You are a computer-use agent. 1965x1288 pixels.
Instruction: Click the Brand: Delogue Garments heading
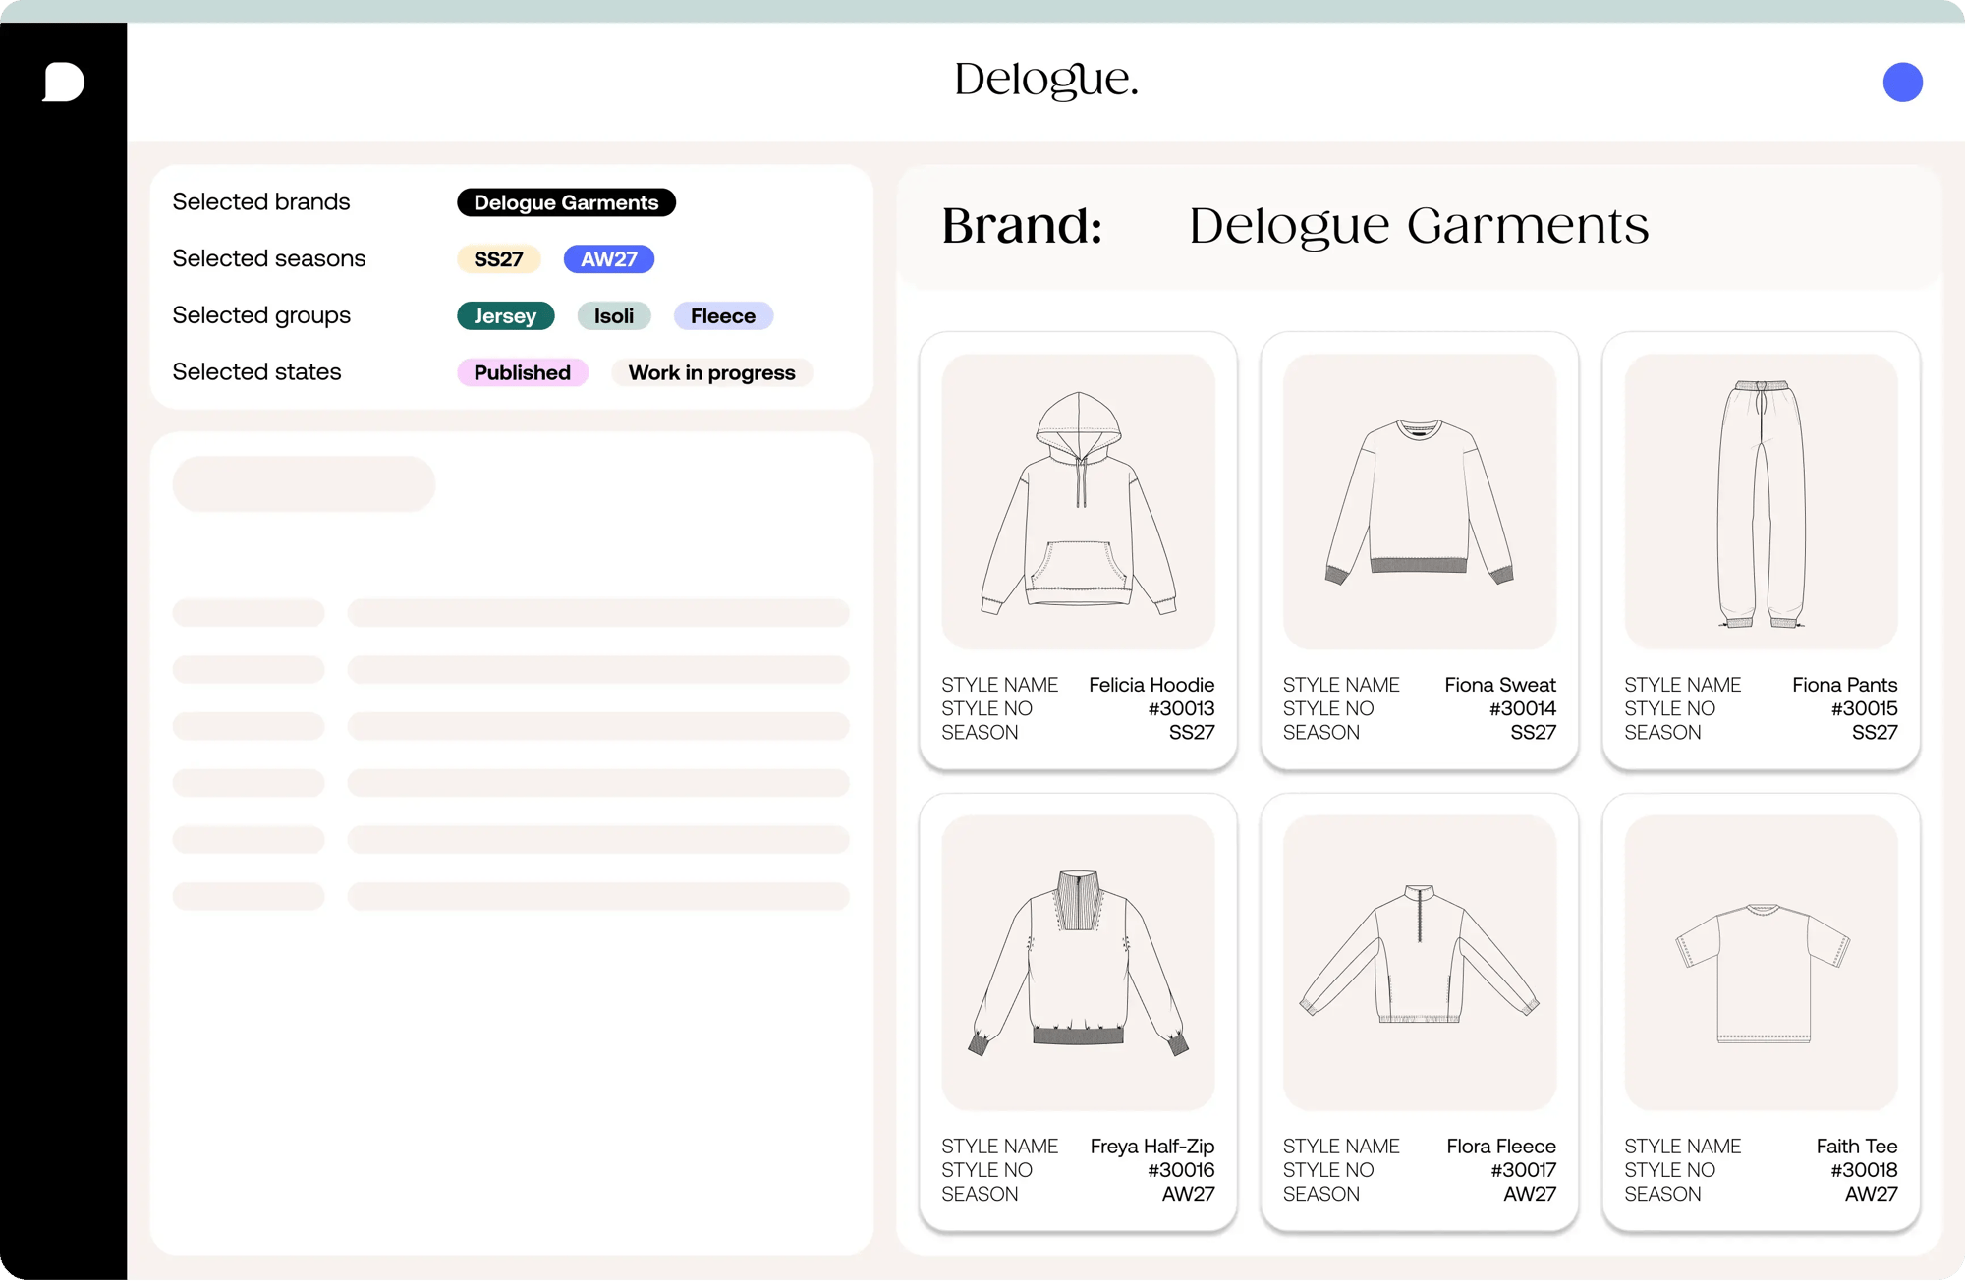tap(1294, 226)
